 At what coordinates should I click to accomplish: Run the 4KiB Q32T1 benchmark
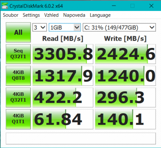click(18, 97)
